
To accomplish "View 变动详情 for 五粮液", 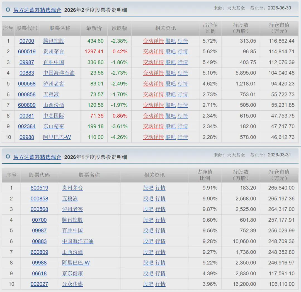I will pos(153,94).
